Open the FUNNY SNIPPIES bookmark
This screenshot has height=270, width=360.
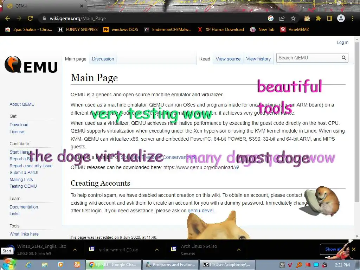pyautogui.click(x=78, y=30)
